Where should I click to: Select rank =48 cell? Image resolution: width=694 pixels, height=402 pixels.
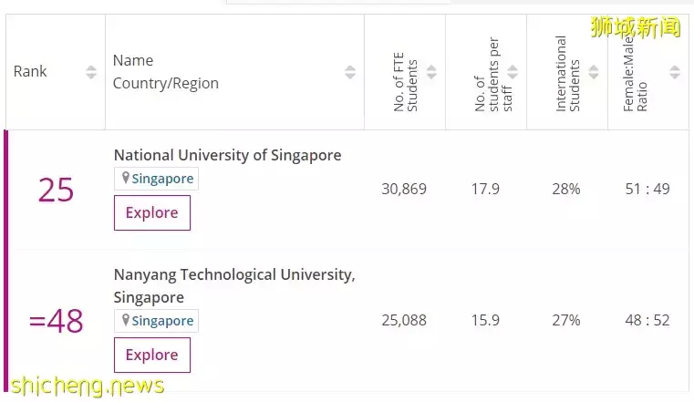[x=56, y=321]
